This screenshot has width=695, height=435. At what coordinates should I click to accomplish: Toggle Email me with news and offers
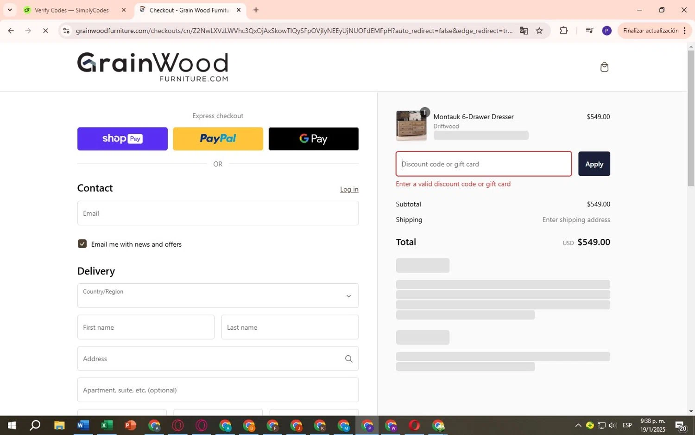tap(82, 244)
